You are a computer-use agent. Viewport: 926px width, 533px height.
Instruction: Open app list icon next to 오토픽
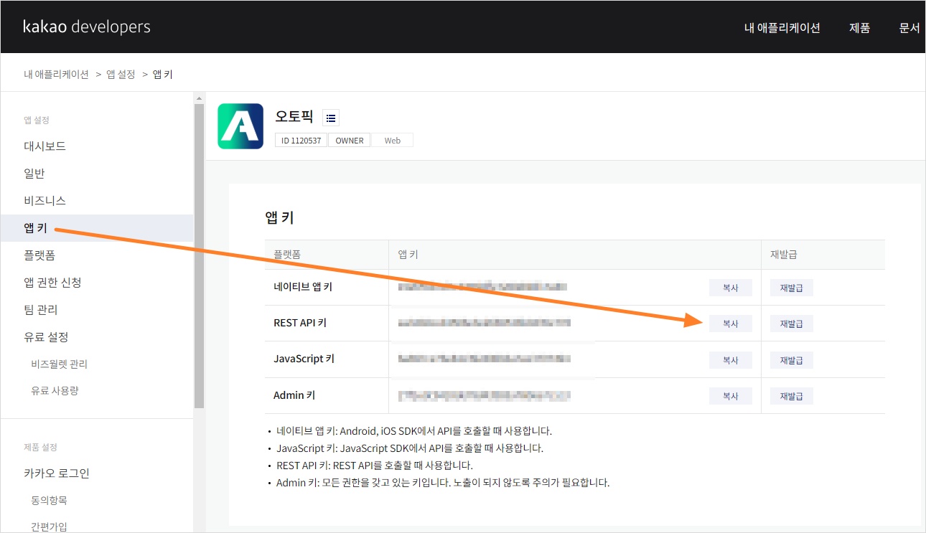click(x=330, y=118)
